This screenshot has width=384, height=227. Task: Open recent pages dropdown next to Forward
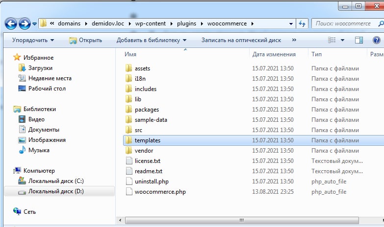[x=34, y=24]
